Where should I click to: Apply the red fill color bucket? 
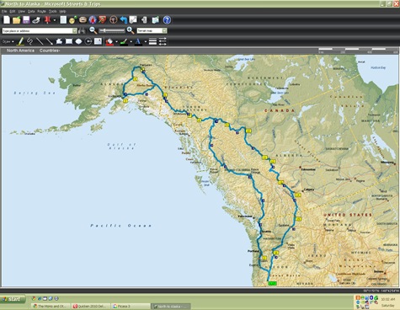(109, 41)
